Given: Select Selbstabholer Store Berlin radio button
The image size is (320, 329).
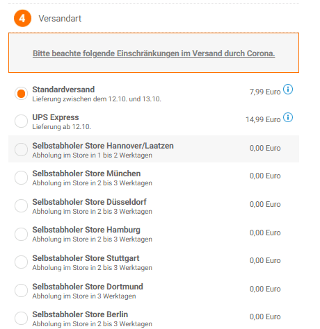Looking at the screenshot, I should click(21, 318).
